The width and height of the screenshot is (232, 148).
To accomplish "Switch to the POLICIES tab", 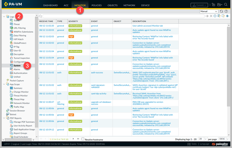I will click(97, 5).
